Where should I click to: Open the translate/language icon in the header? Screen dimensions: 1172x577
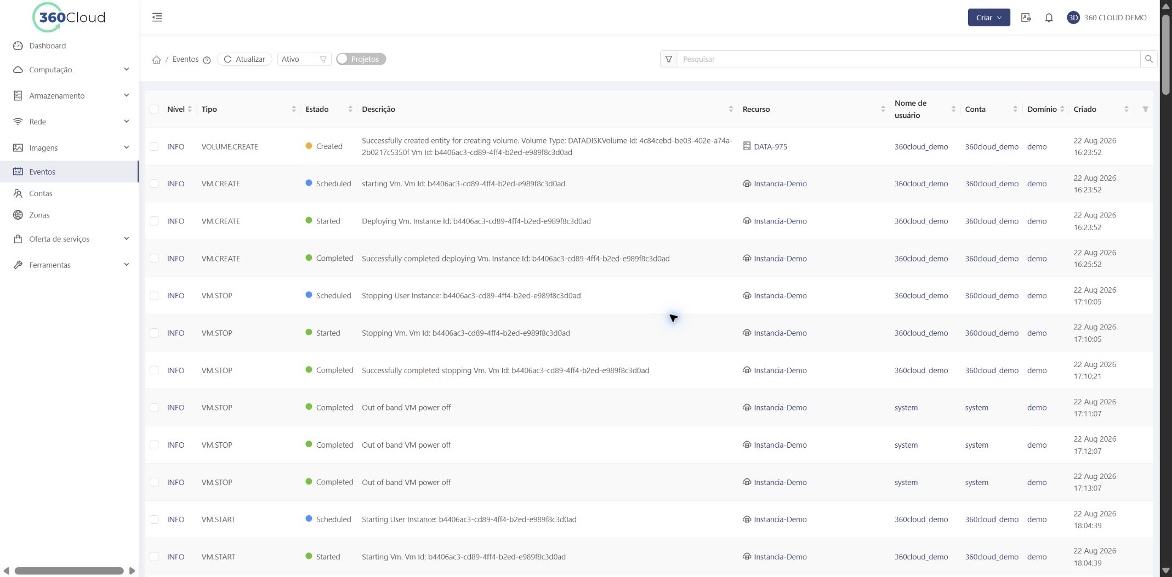(x=1026, y=18)
